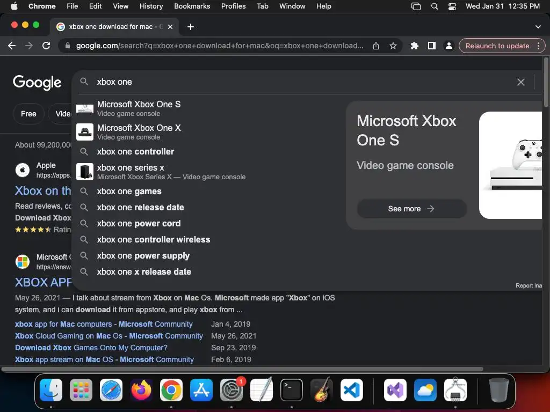Click the horizontal page scrollbar

[x=242, y=369]
